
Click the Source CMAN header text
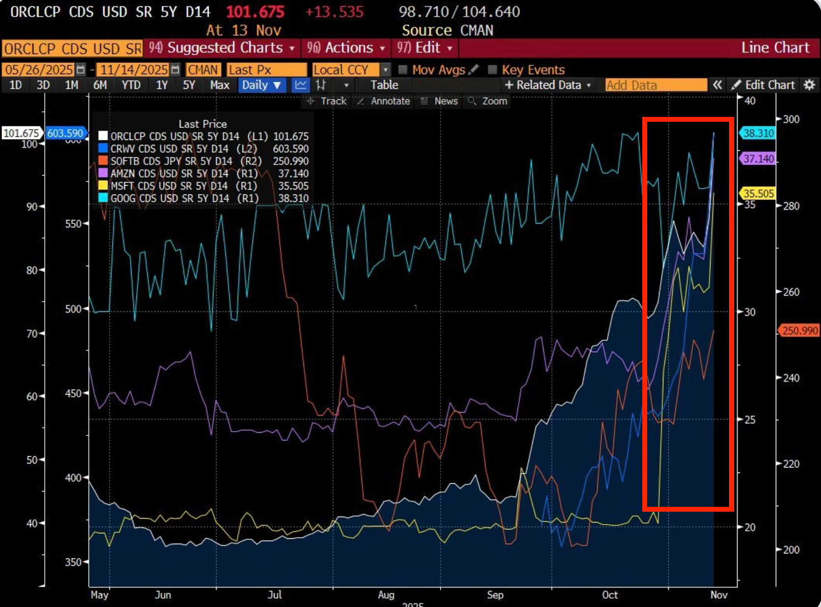point(447,30)
